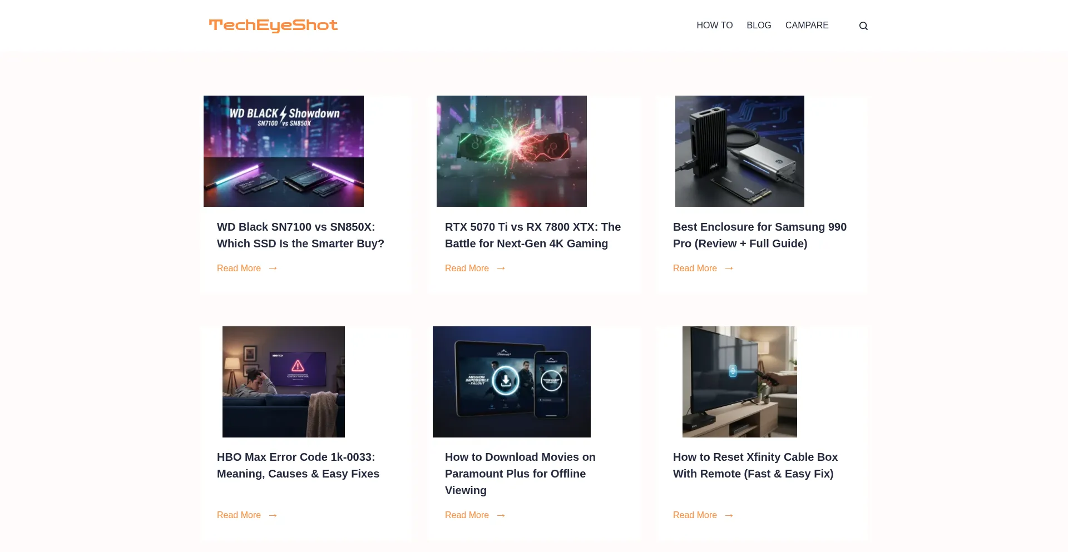Screen dimensions: 1068x552
Task: Select the CAMPARE menu item
Action: pyautogui.click(x=807, y=26)
